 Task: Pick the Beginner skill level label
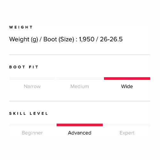(32, 133)
